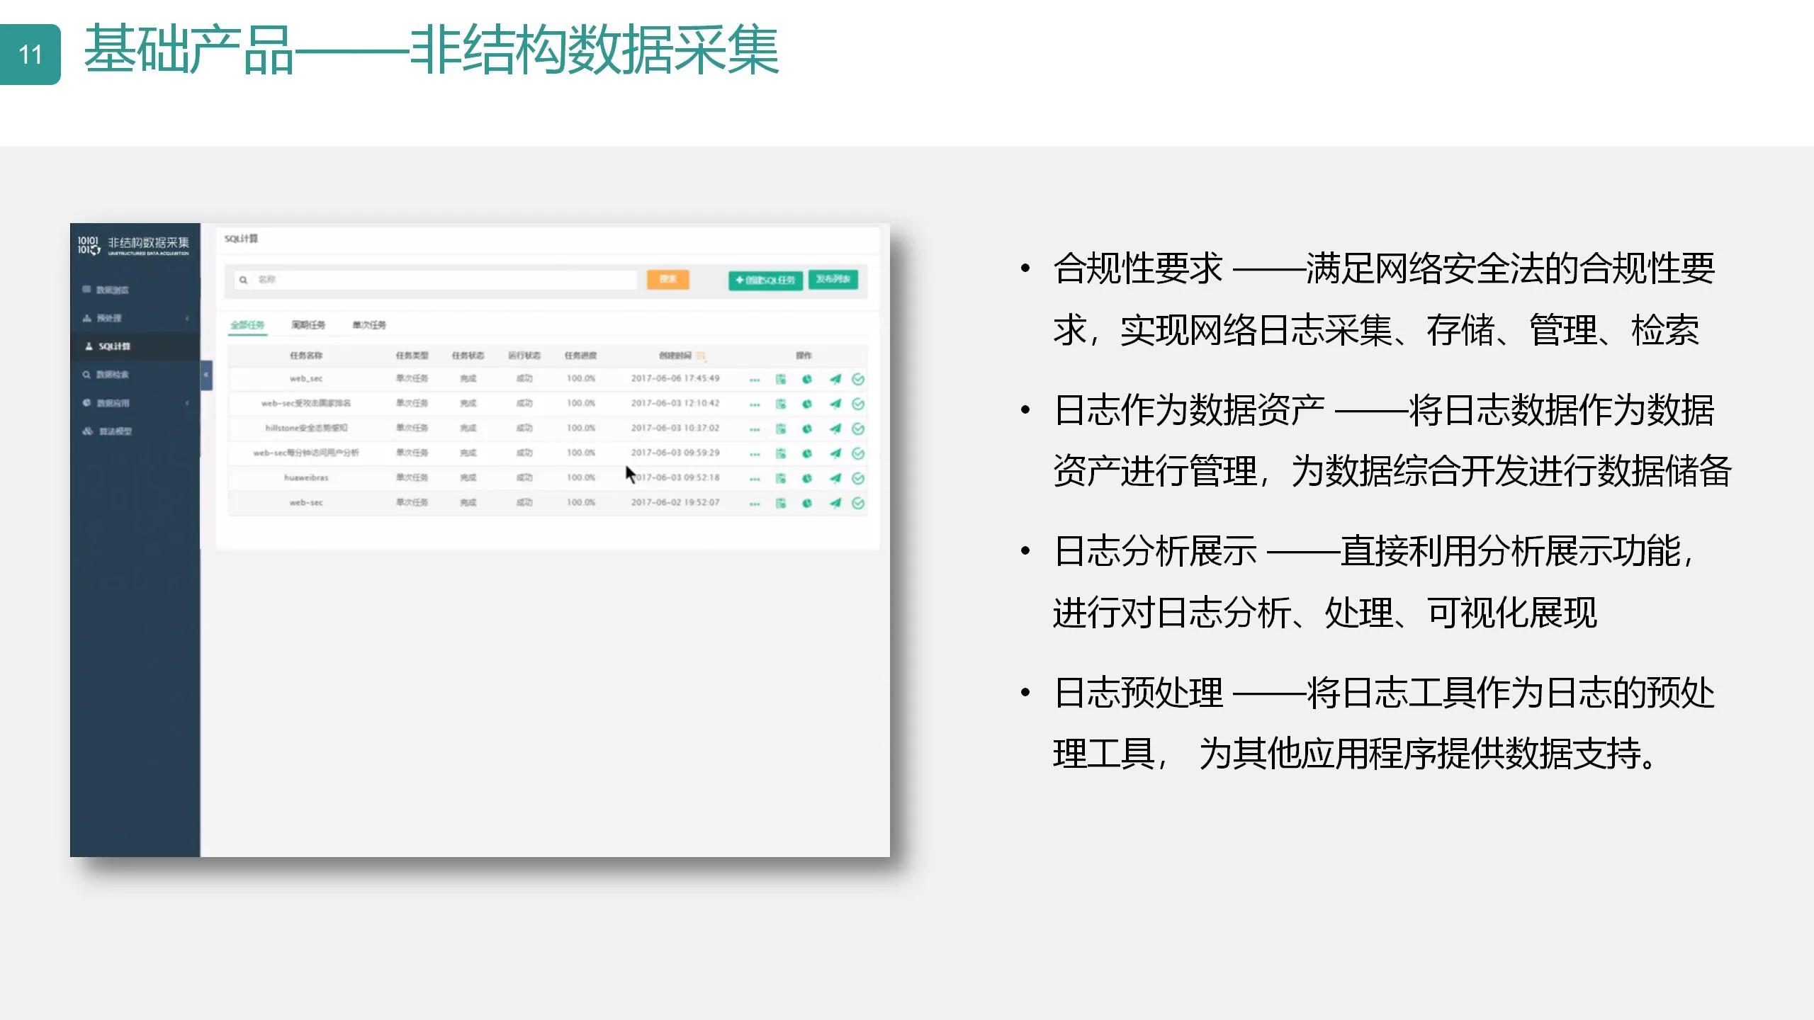
Task: Click the 创建SQL任务 button
Action: click(765, 280)
